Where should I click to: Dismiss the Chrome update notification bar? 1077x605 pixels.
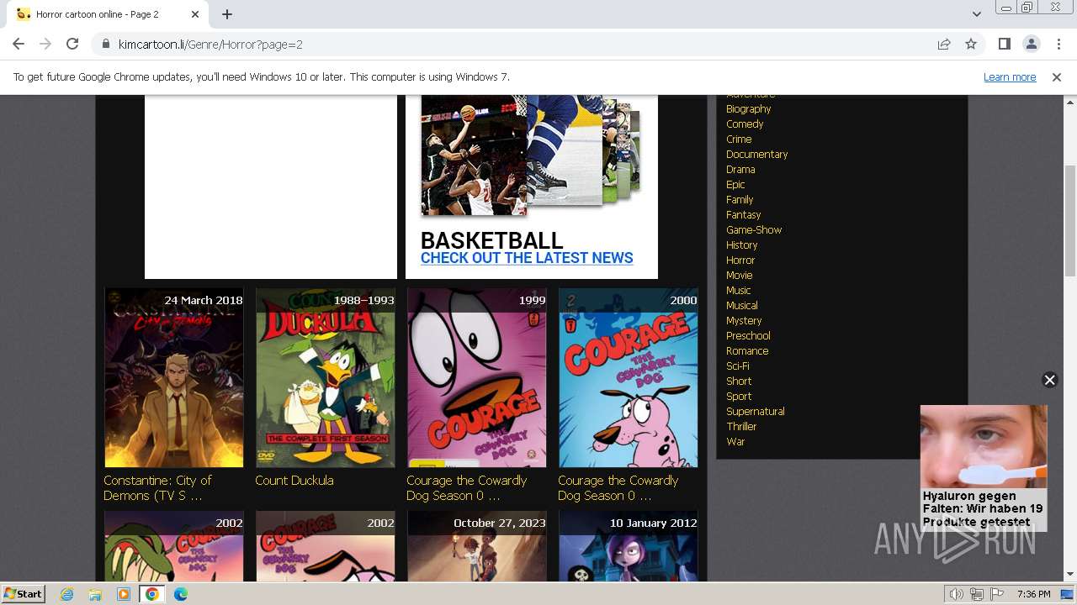click(x=1057, y=76)
